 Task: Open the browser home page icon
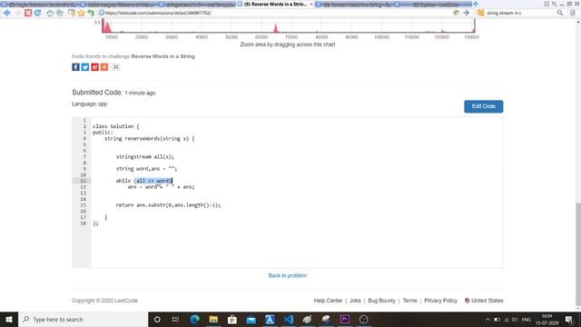50,13
